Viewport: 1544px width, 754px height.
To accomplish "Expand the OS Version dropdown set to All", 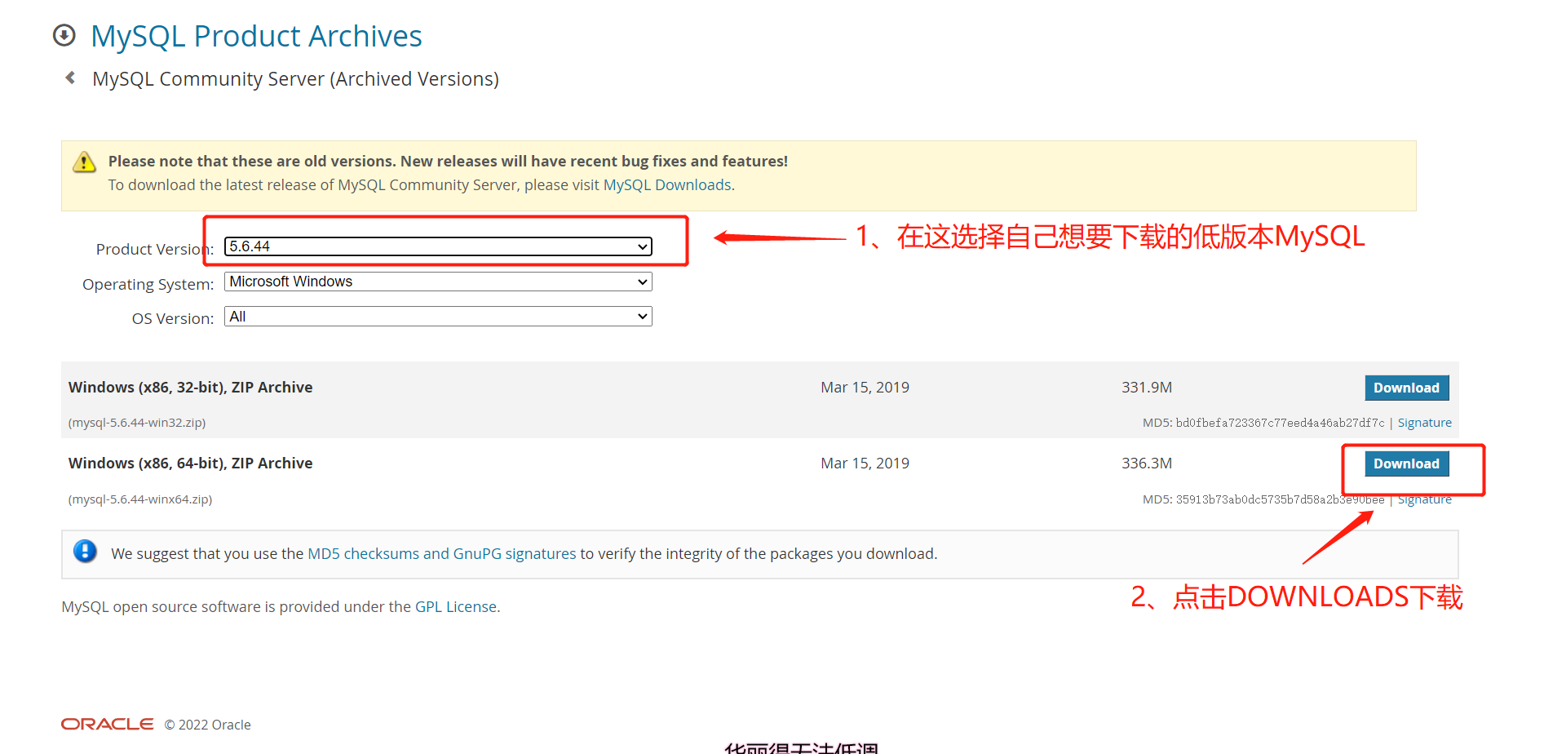I will [438, 317].
